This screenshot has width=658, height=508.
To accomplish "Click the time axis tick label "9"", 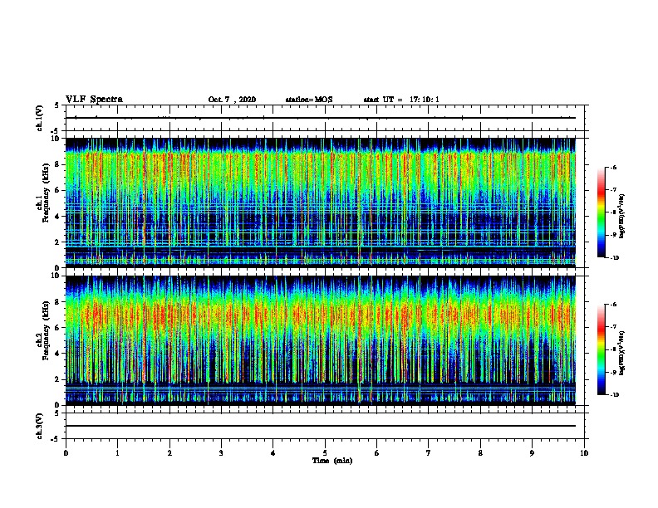I will [x=532, y=453].
